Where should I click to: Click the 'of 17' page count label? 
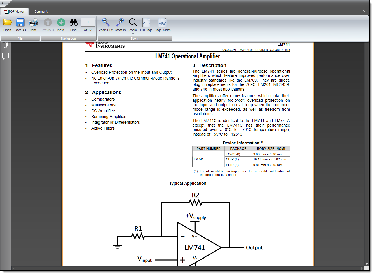tap(88, 30)
